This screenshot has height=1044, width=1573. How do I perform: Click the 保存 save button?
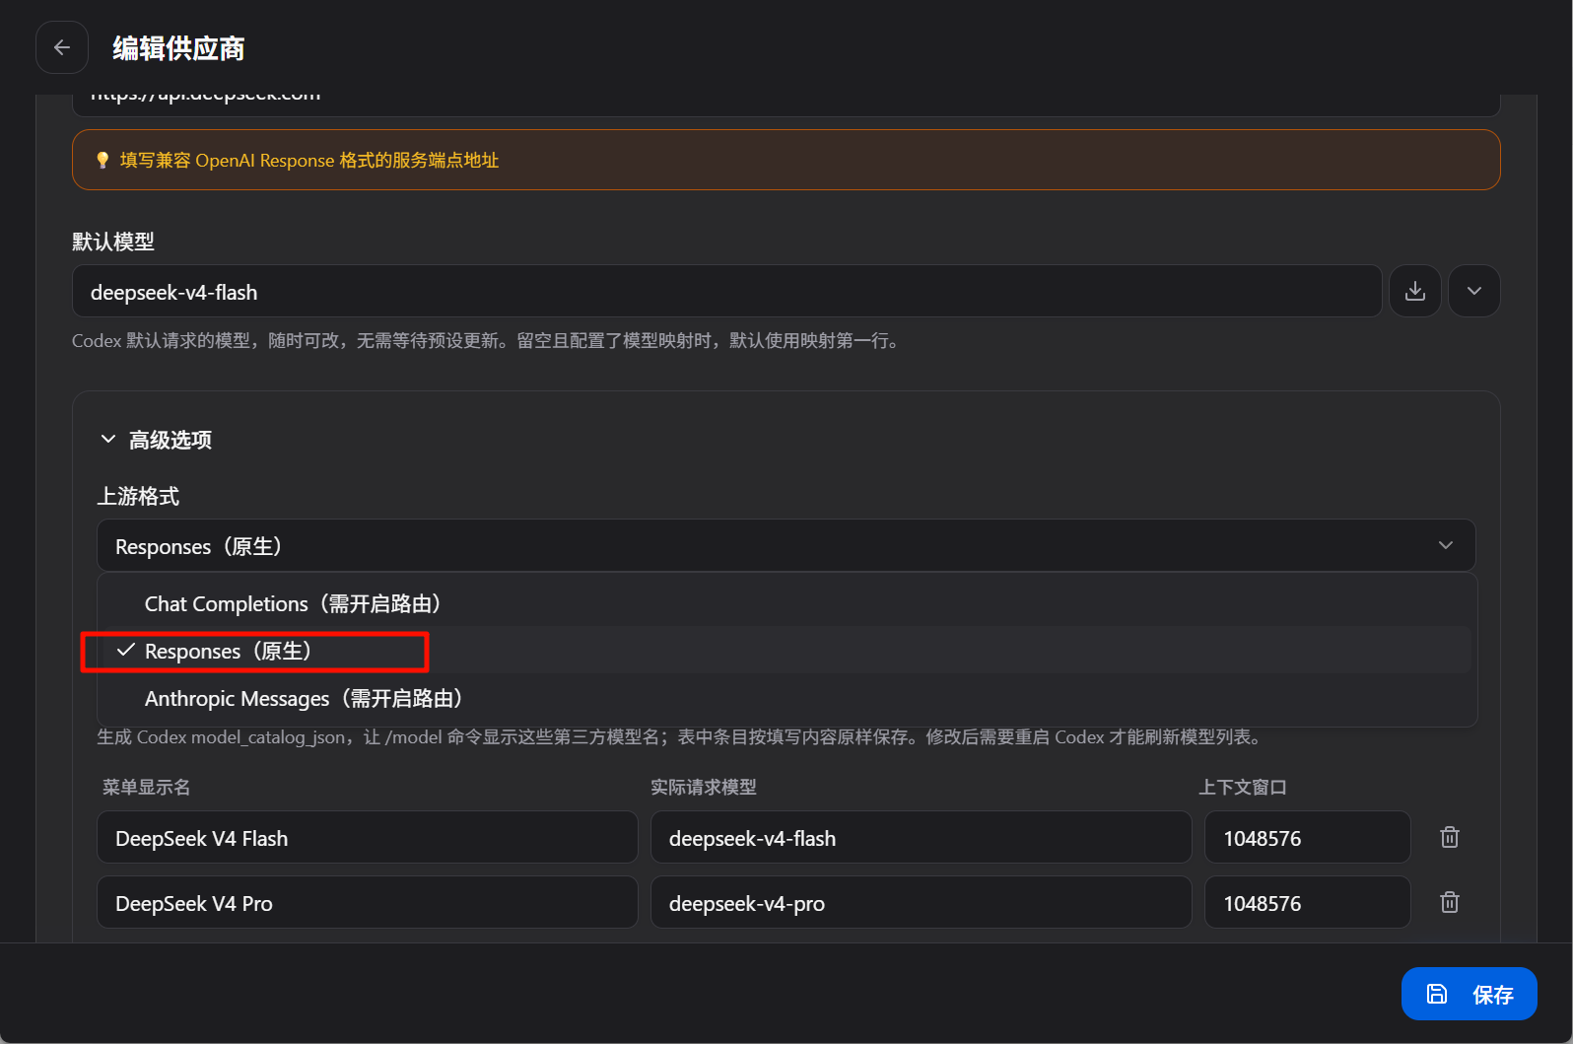coord(1469,994)
